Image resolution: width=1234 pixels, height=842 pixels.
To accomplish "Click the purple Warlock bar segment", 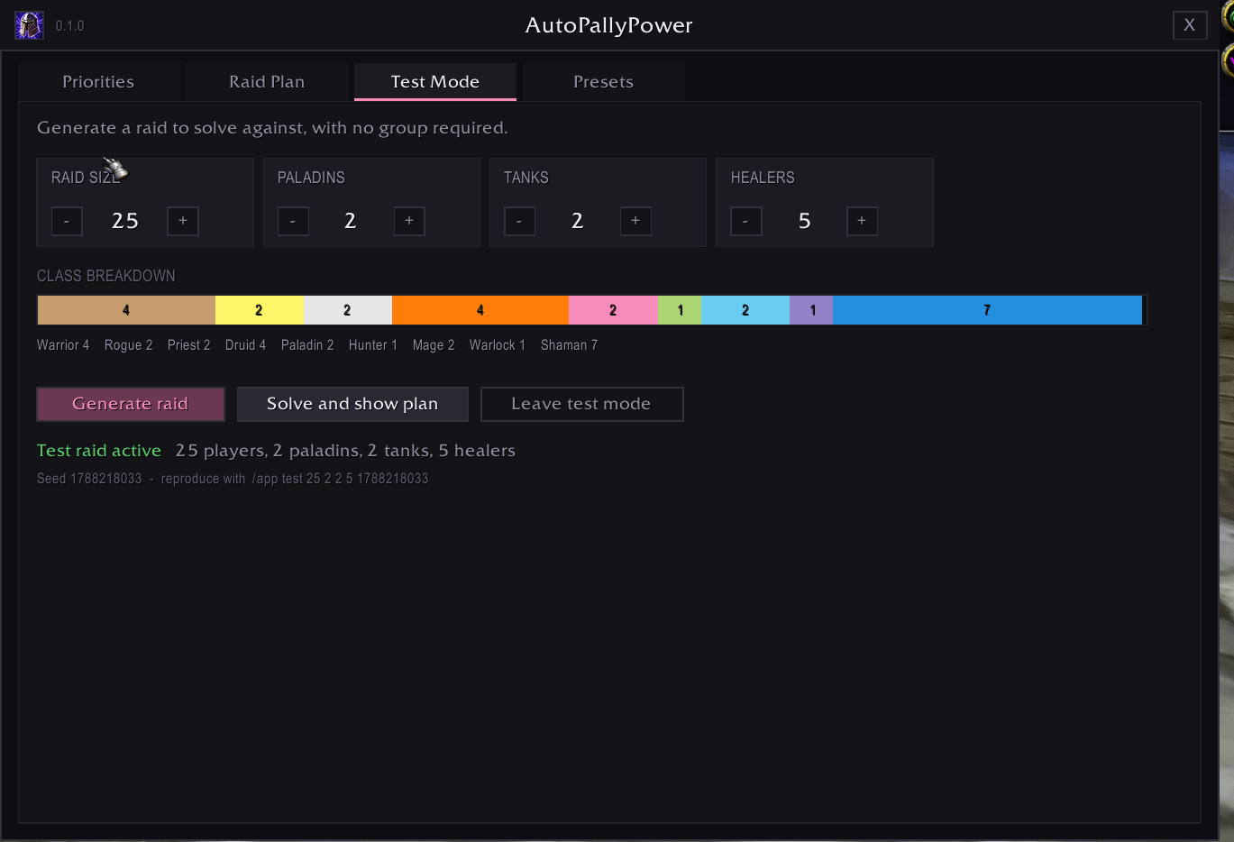I will pos(811,310).
